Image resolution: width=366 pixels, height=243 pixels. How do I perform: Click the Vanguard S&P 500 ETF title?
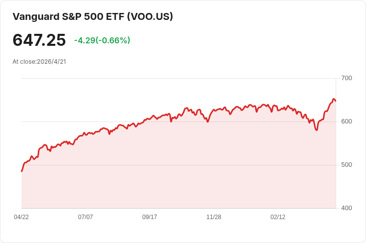pos(92,17)
